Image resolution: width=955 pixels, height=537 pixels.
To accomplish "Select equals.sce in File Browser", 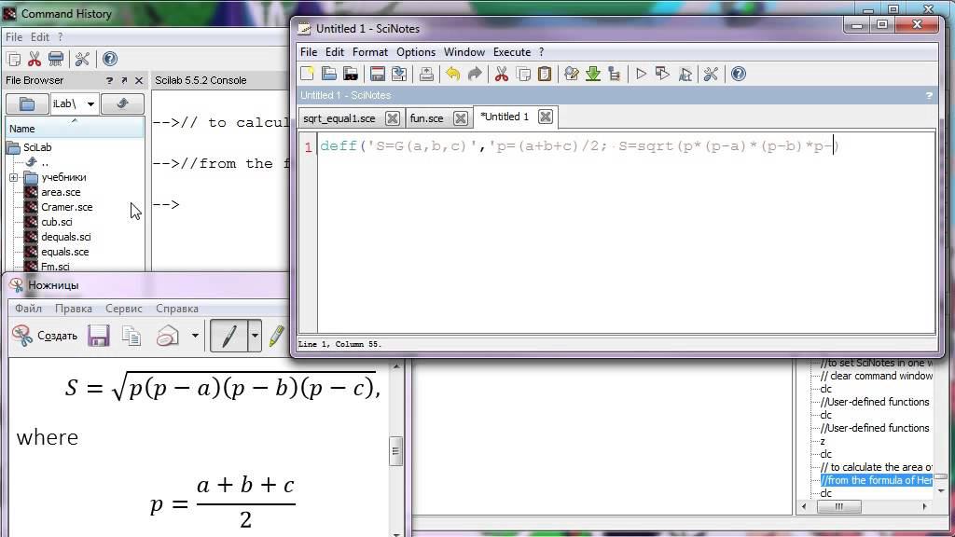I will point(65,252).
